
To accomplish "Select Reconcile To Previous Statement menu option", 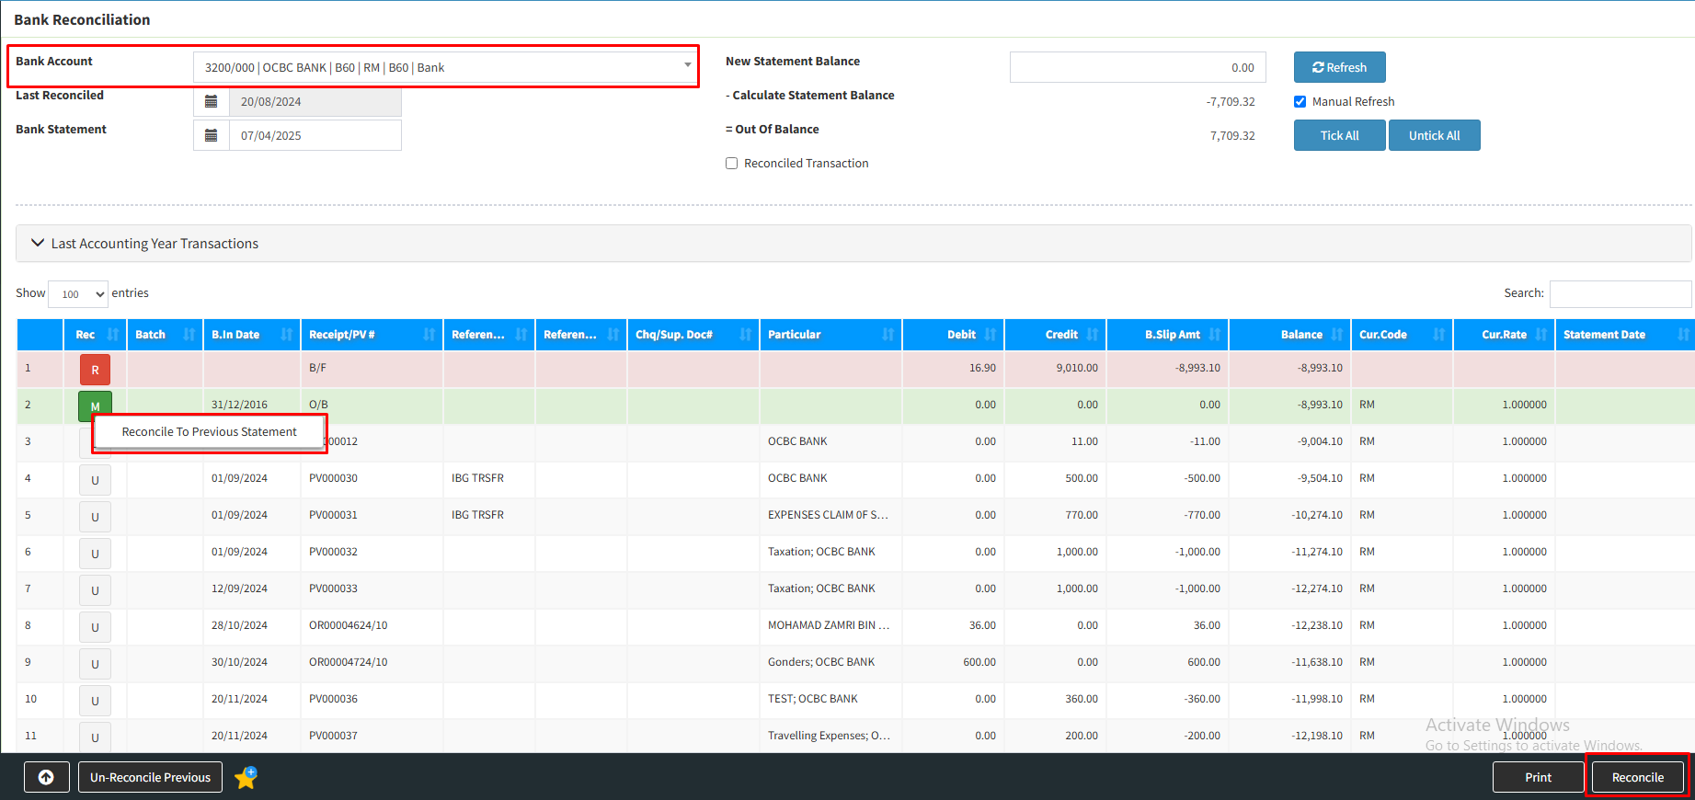I will tap(210, 432).
